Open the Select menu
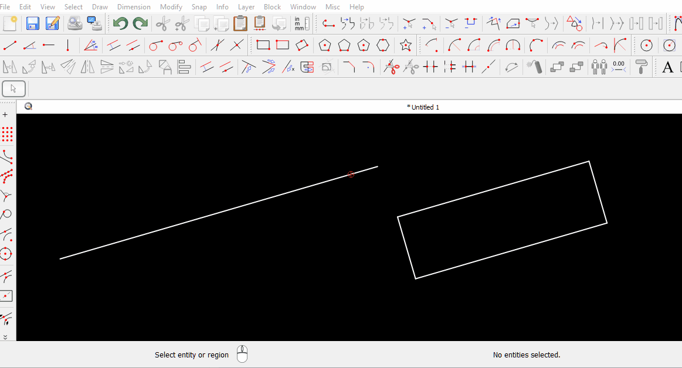Viewport: 682px width, 368px height. 73,7
